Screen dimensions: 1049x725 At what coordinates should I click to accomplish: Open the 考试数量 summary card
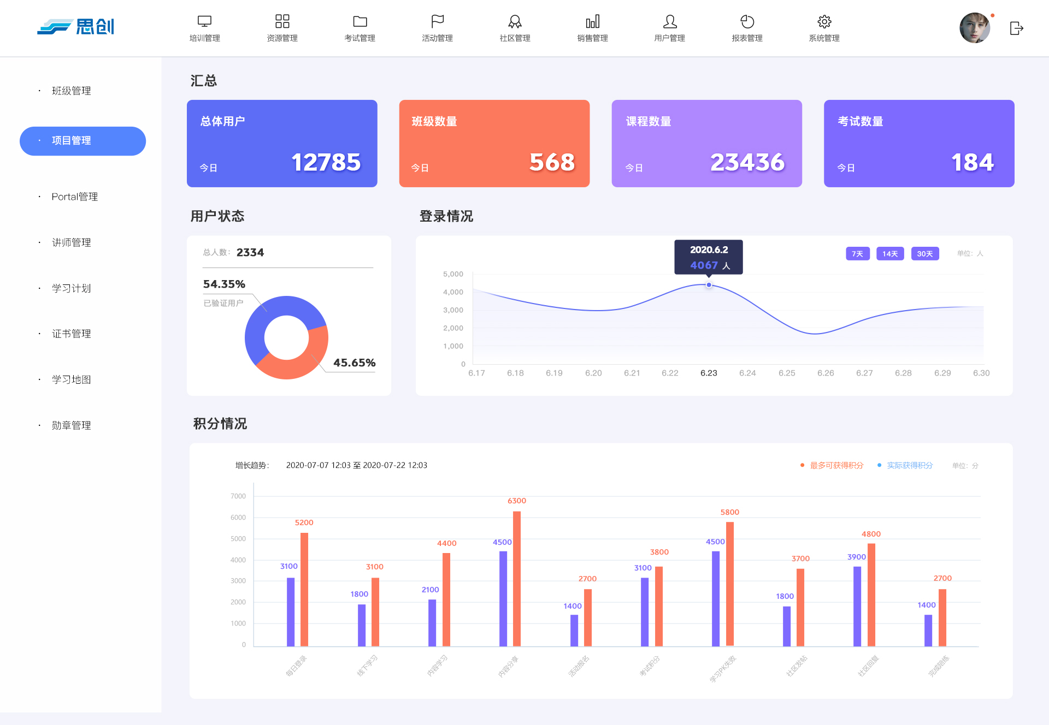[x=919, y=144]
